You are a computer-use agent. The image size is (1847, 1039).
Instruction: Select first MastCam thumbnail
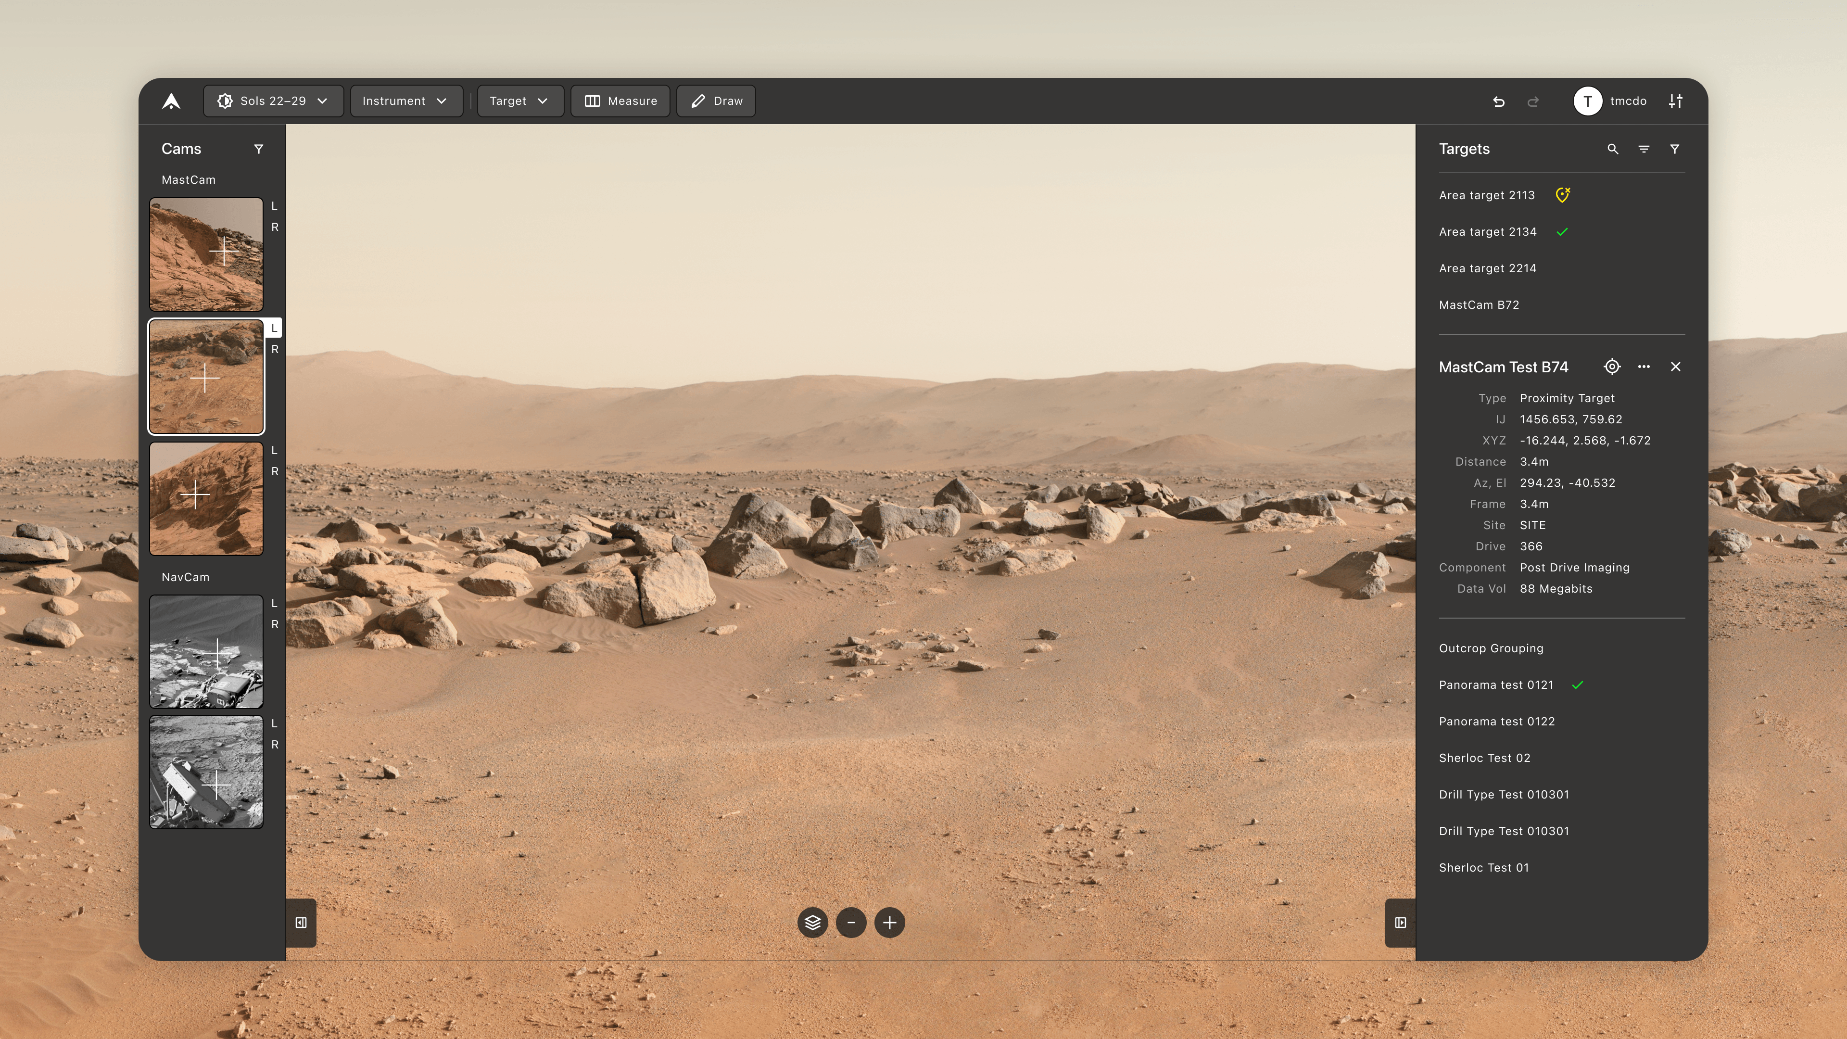click(206, 254)
